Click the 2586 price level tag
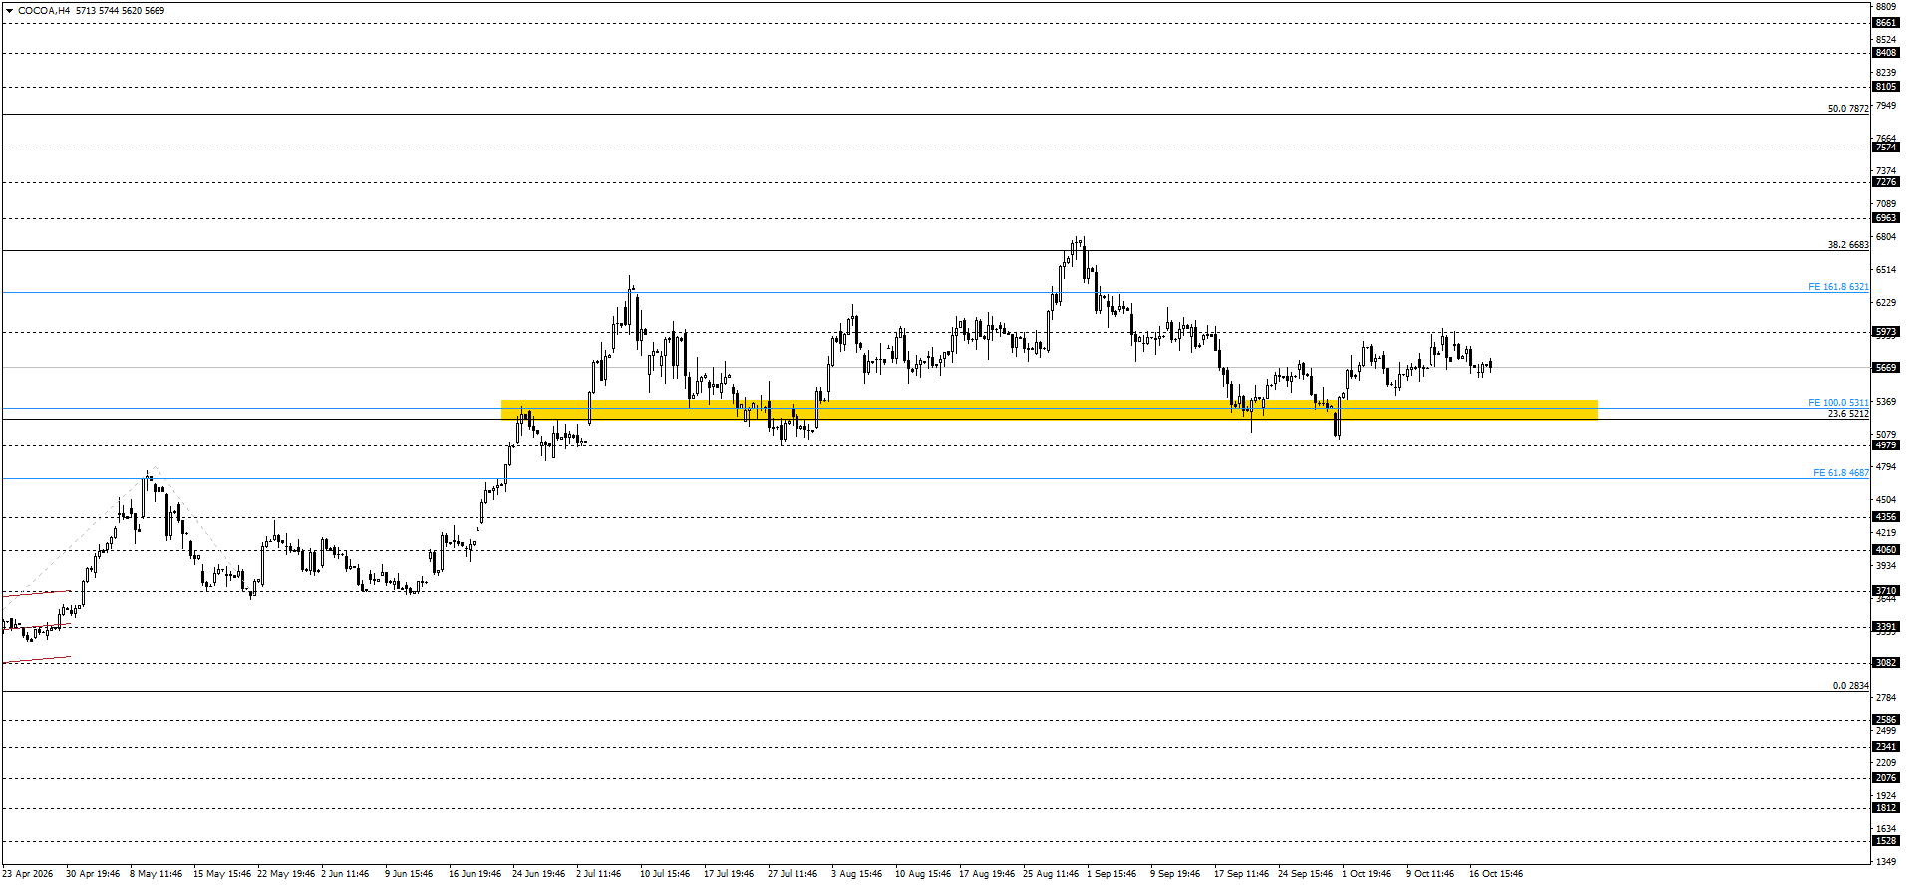1910x885 pixels. click(1886, 720)
